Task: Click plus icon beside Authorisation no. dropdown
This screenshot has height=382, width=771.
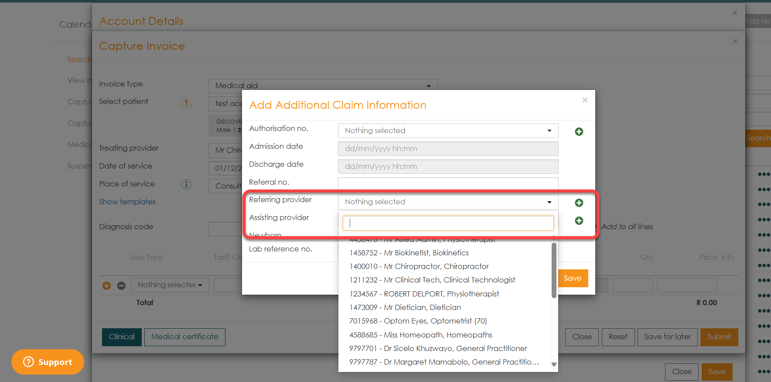Action: click(x=579, y=131)
